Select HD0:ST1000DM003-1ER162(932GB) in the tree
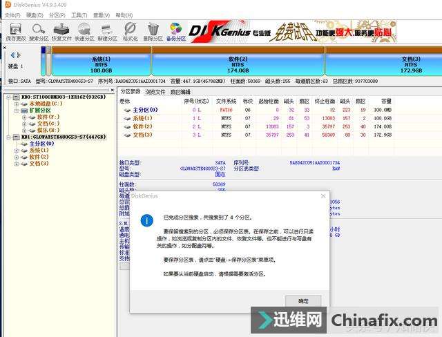 [x=64, y=97]
